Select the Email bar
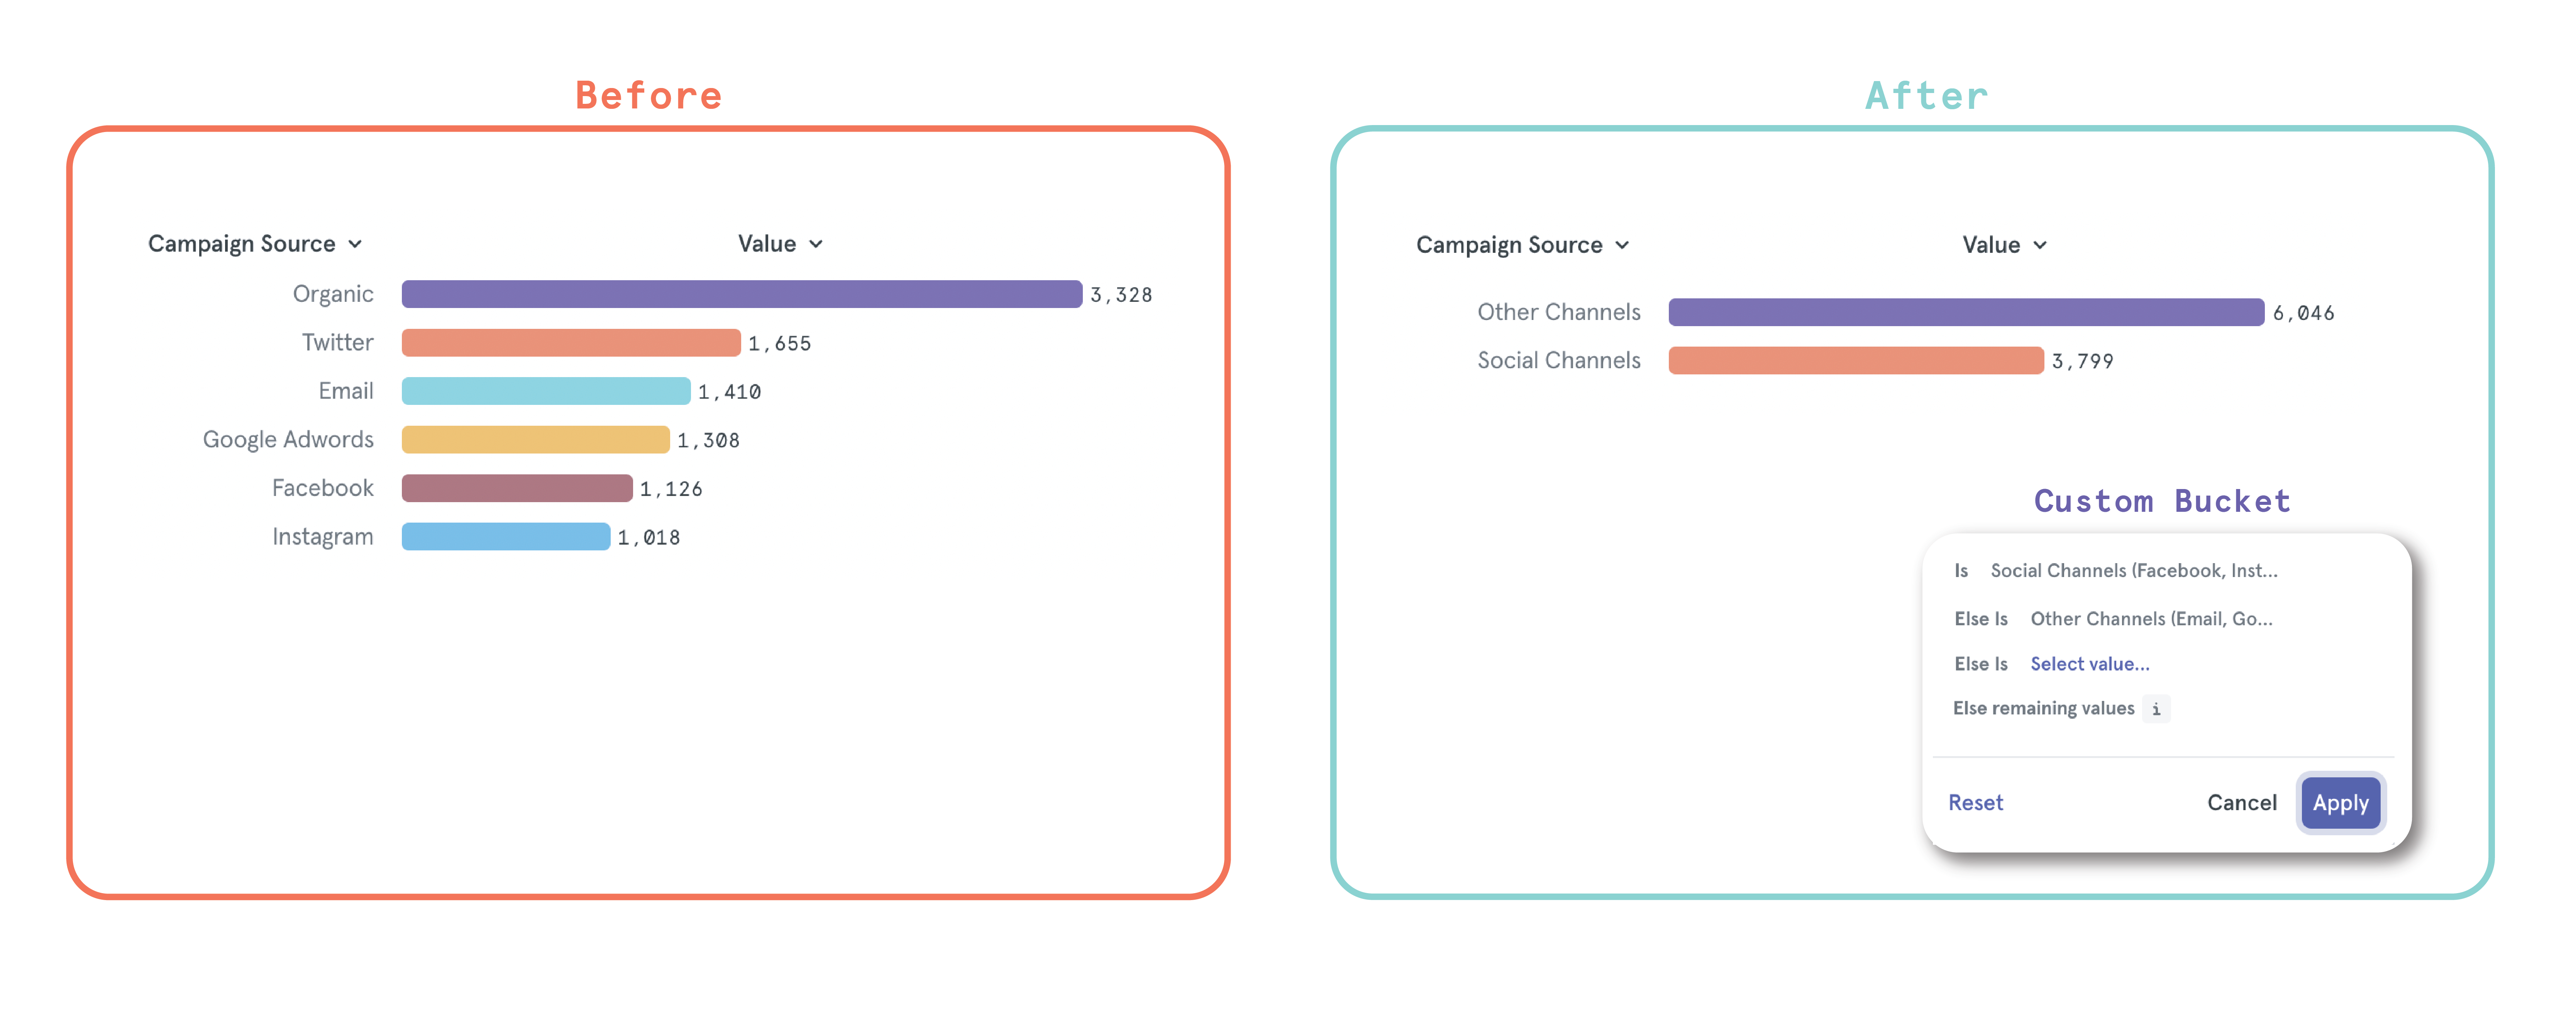The height and width of the screenshot is (1029, 2576). [546, 391]
